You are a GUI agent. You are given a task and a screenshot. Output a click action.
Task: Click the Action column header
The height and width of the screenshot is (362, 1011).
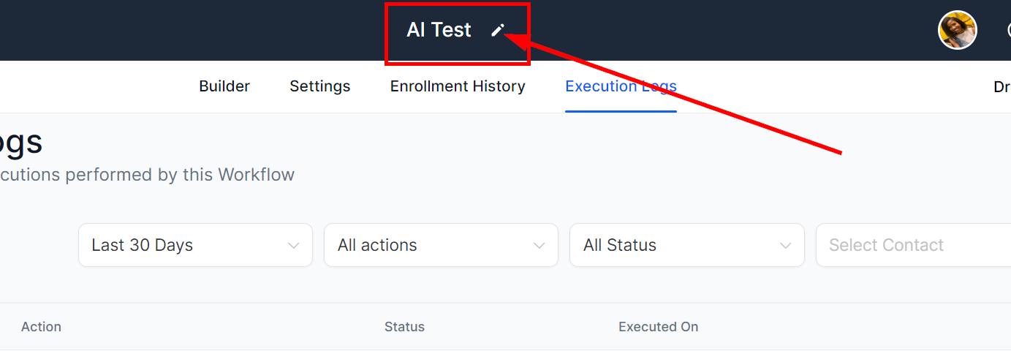pos(41,327)
